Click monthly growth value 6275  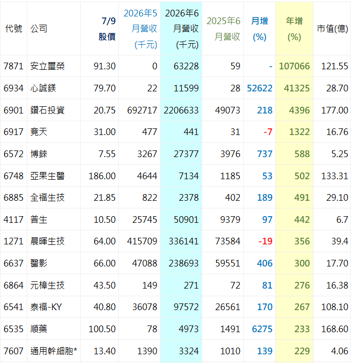click(262, 329)
